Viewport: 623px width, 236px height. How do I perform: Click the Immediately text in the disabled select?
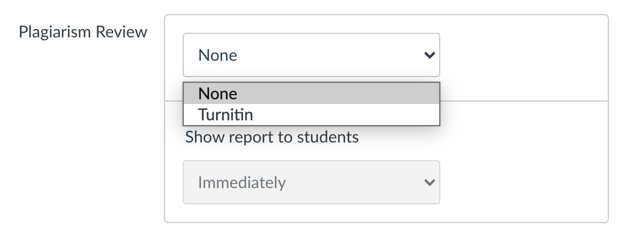click(242, 183)
